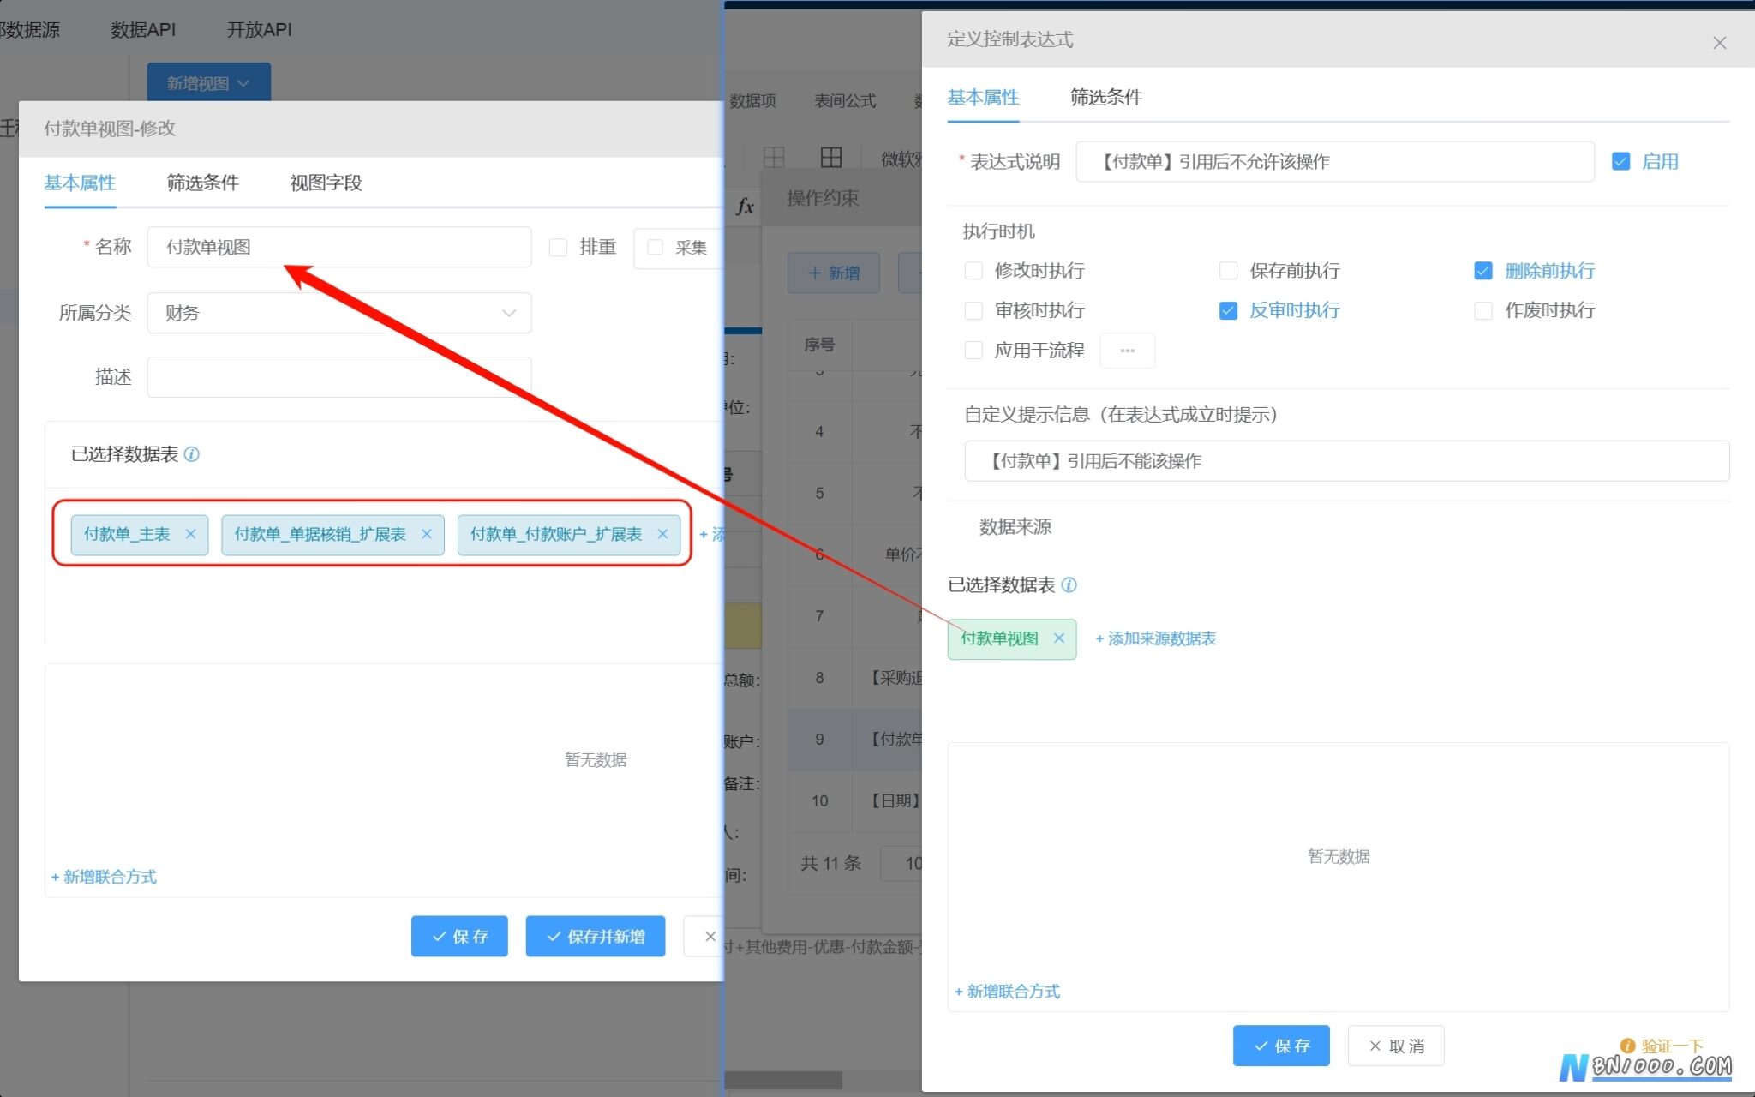
Task: Click 新增联合方式 link in right dialog
Action: [x=1007, y=992]
